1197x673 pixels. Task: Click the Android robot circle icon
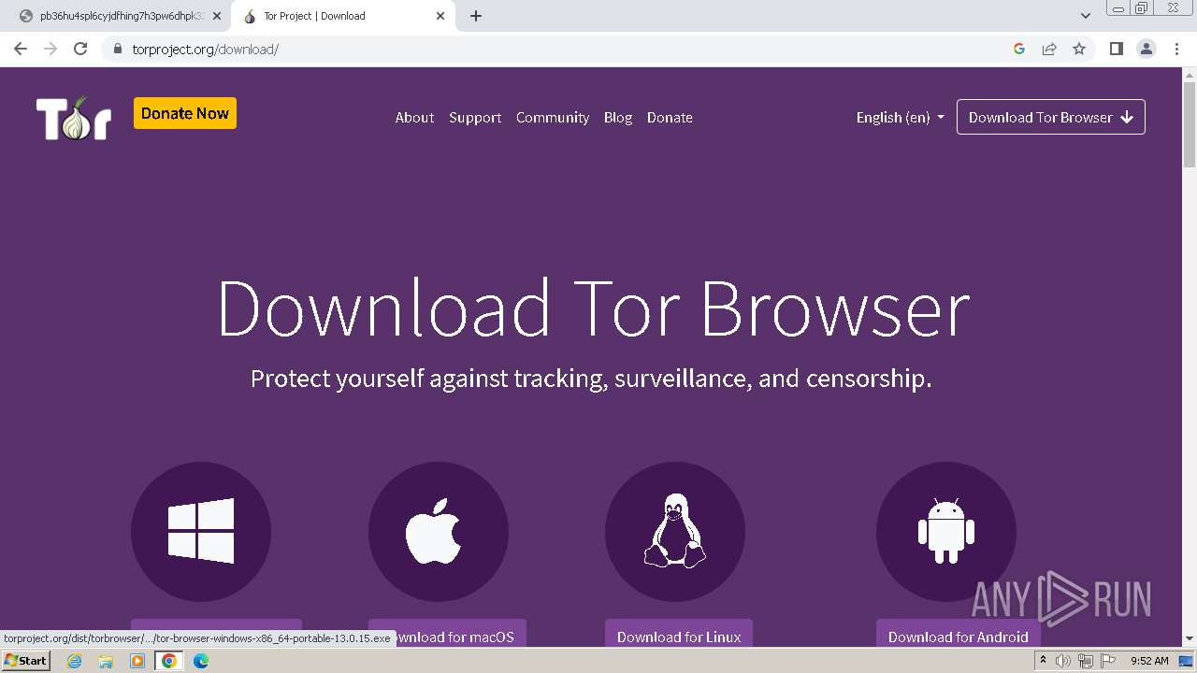[x=946, y=531]
